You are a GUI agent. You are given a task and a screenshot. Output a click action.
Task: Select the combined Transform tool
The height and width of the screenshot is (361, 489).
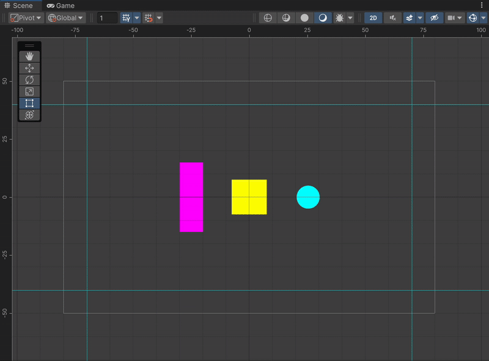point(29,115)
